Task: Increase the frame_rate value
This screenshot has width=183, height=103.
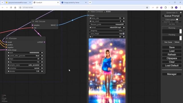Action: [x=124, y=18]
